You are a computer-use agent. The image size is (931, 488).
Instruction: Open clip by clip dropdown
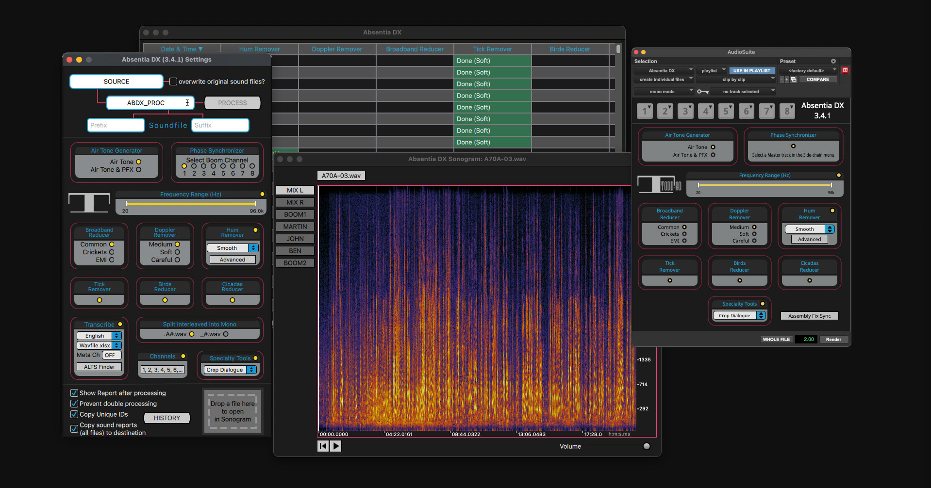pyautogui.click(x=736, y=80)
